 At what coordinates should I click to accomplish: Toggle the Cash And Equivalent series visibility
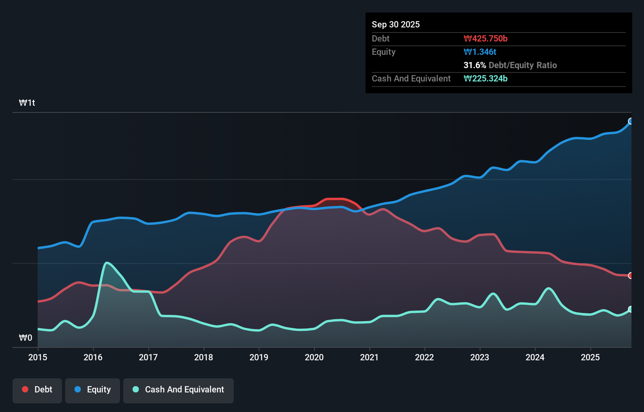click(178, 390)
